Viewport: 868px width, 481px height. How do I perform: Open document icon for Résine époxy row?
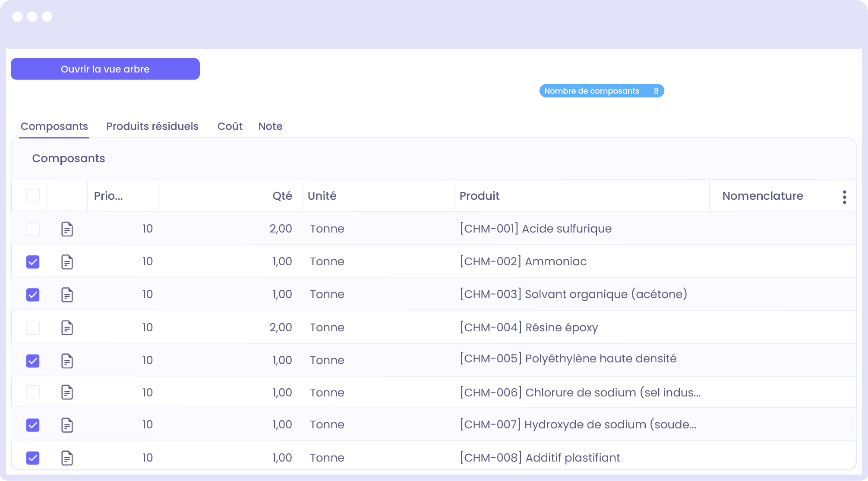pos(67,328)
